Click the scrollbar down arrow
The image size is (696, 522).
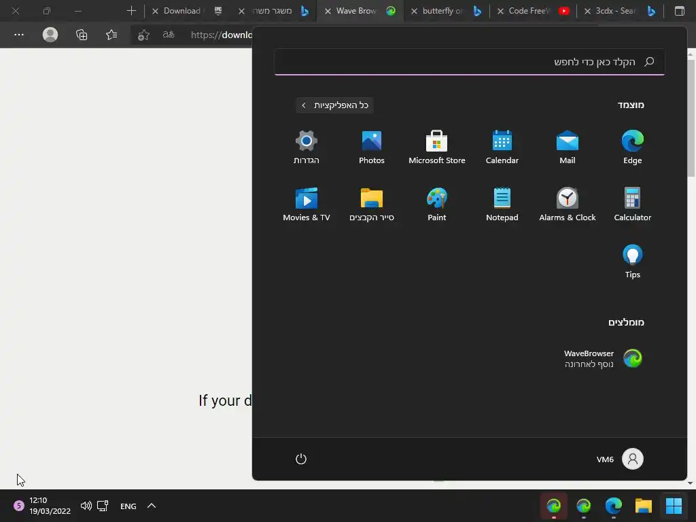point(691,483)
